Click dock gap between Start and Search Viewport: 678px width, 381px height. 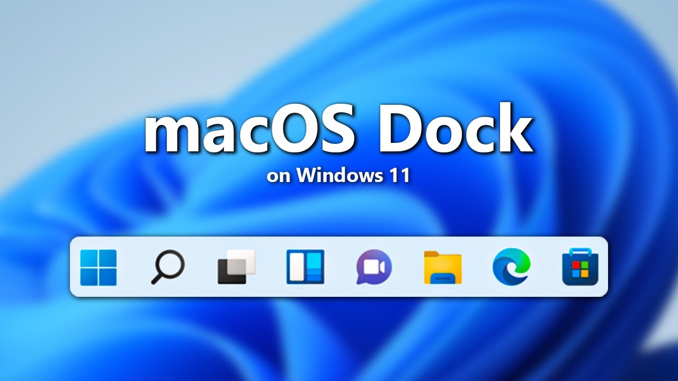point(133,267)
